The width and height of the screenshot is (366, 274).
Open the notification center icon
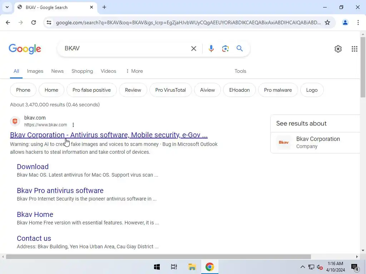point(355,267)
